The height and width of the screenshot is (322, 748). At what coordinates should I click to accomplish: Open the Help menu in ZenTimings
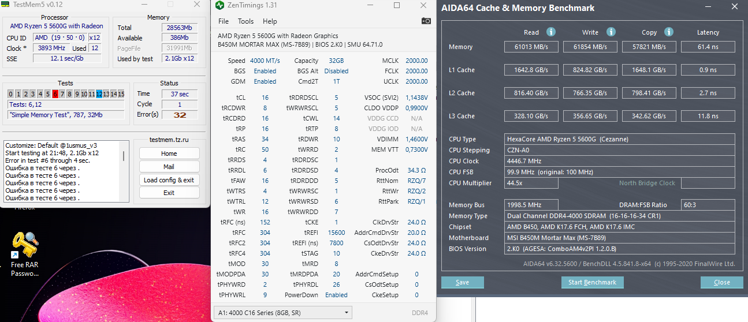[270, 21]
